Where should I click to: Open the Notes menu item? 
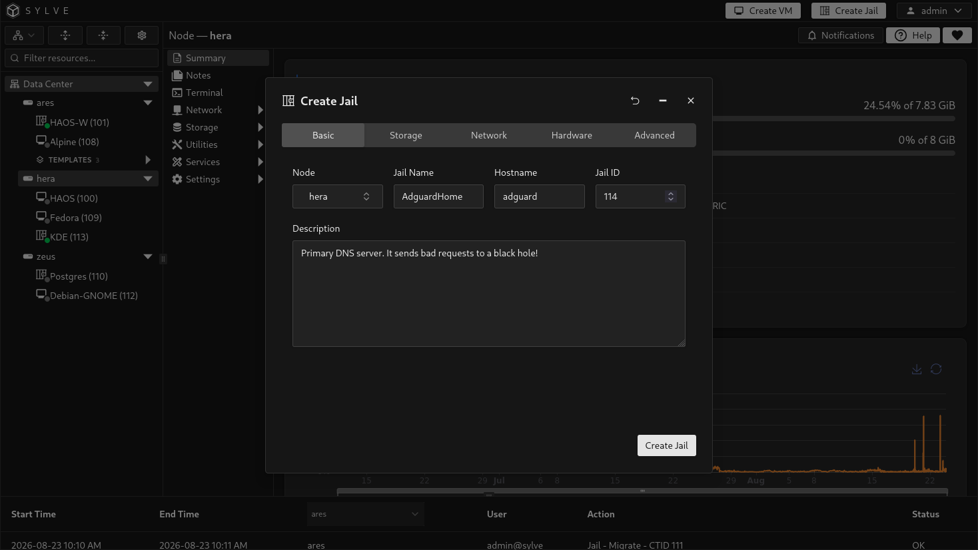coord(218,75)
